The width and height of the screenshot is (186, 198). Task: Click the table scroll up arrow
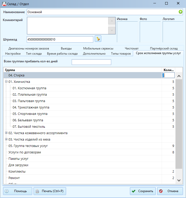click(179, 76)
